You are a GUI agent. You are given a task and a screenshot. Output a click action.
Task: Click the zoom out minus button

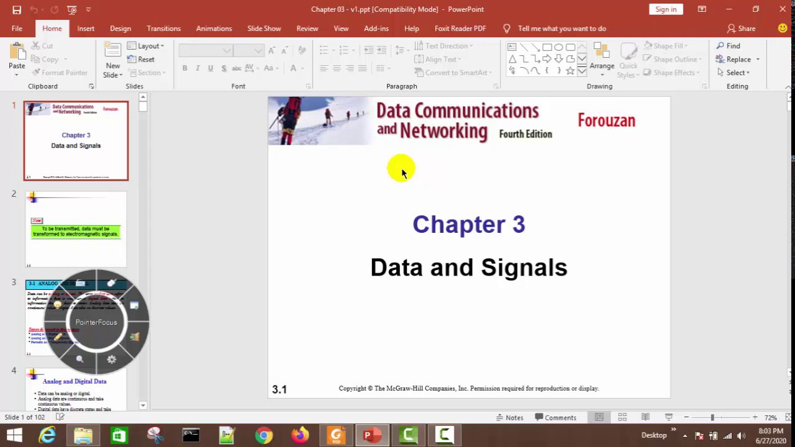click(686, 417)
